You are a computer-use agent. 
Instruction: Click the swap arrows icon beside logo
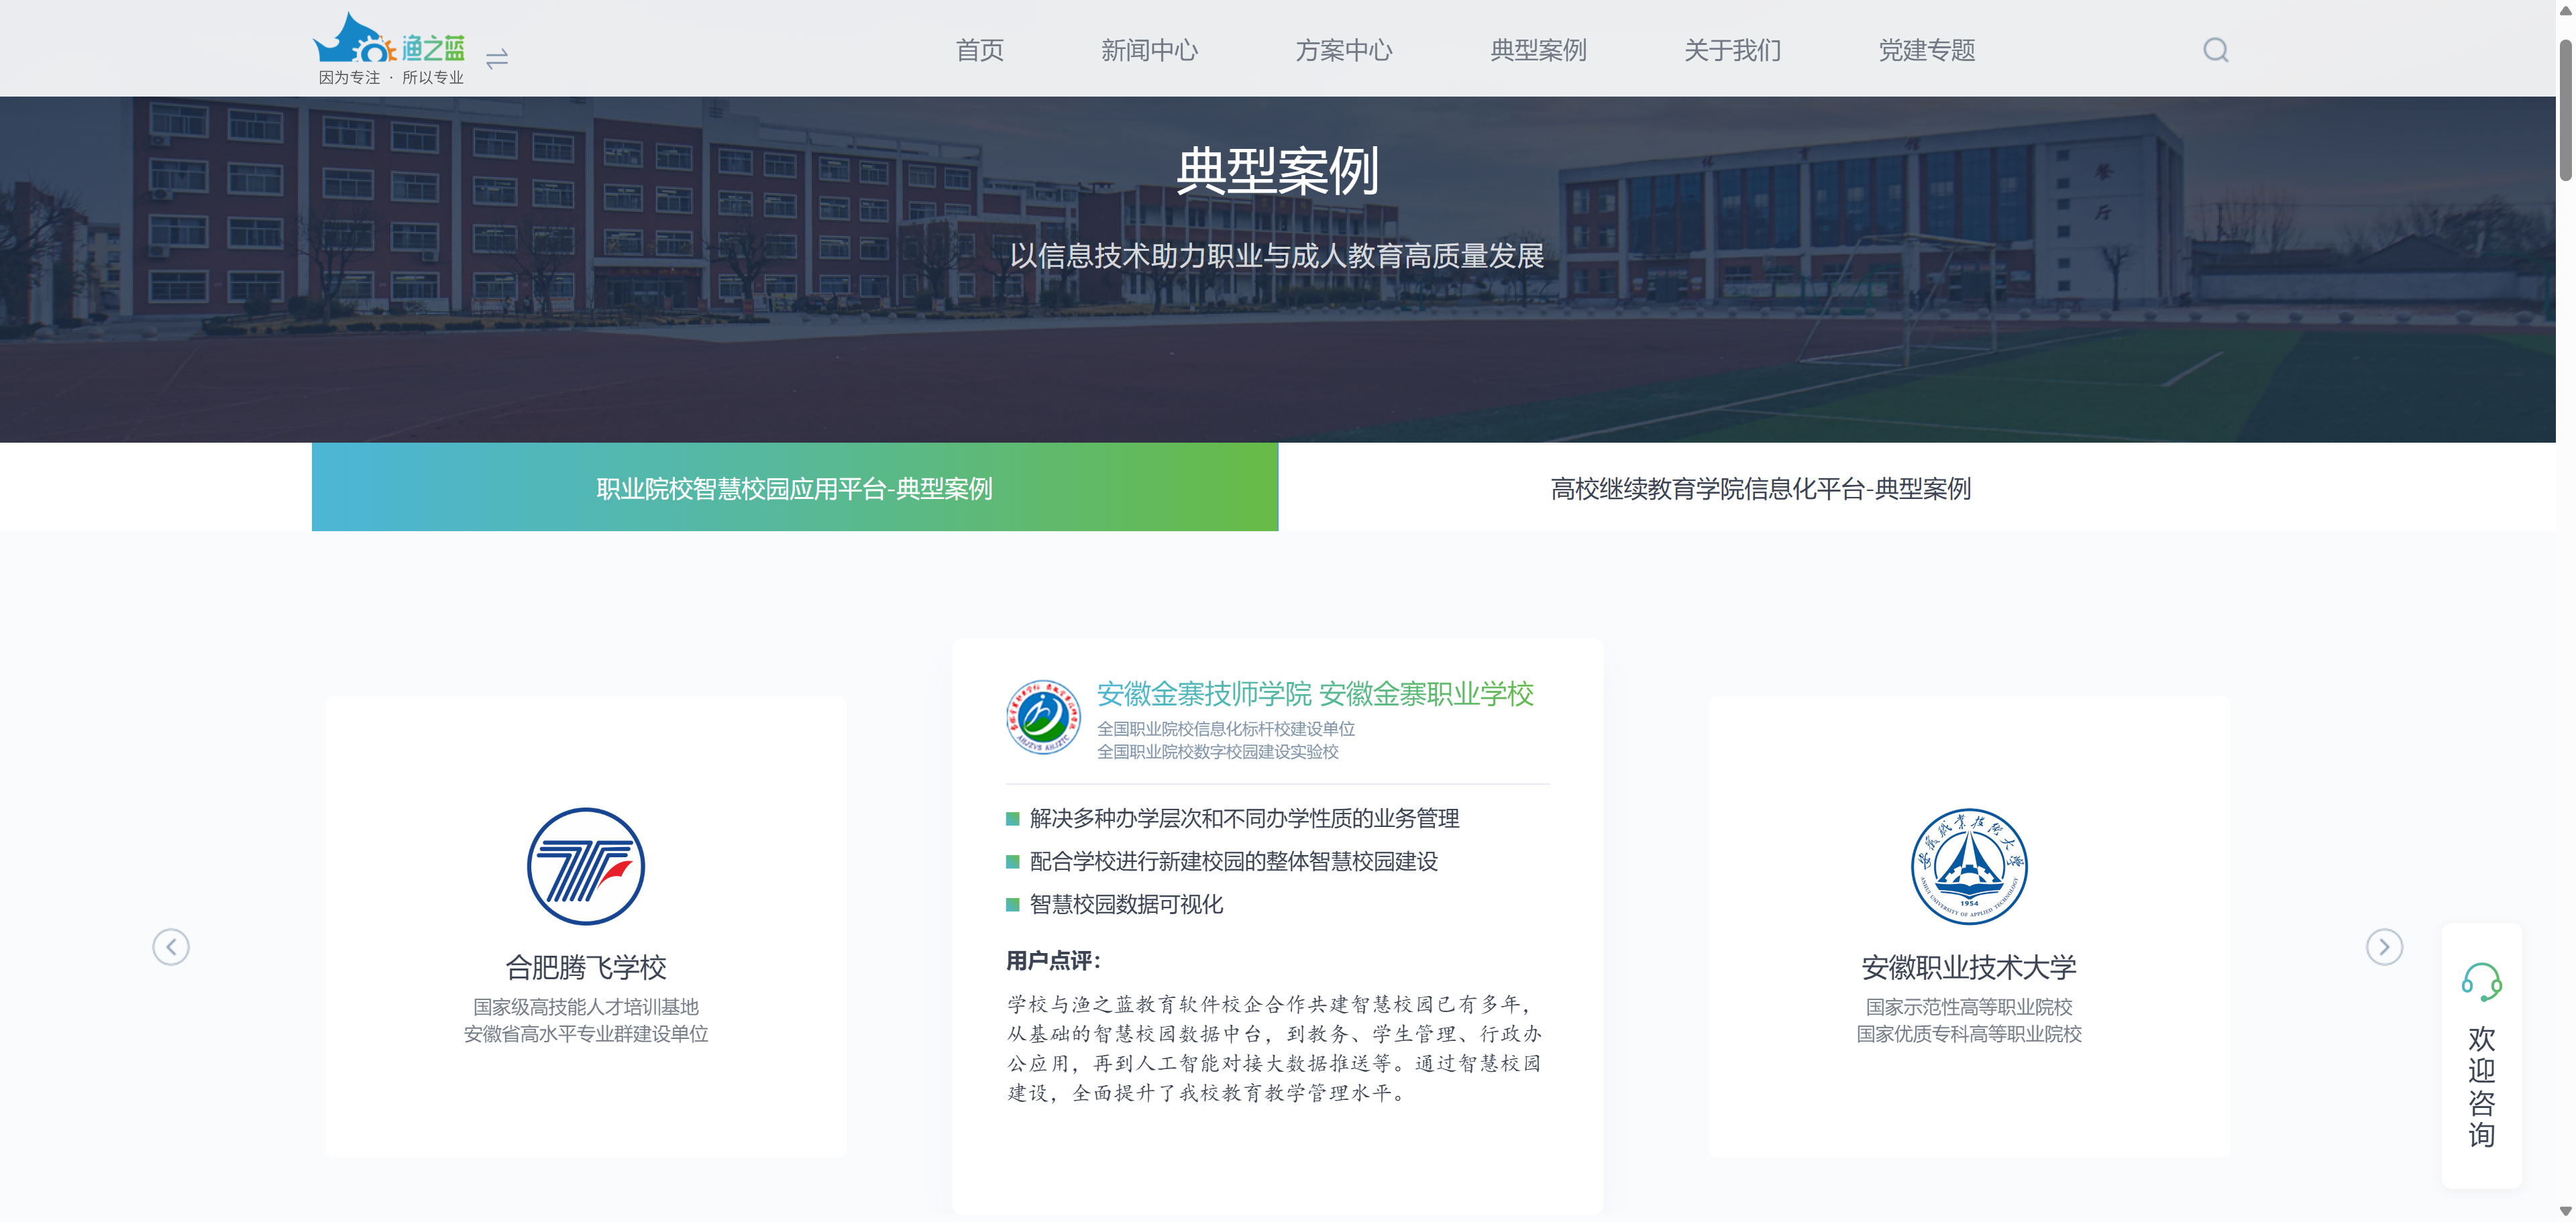(497, 59)
